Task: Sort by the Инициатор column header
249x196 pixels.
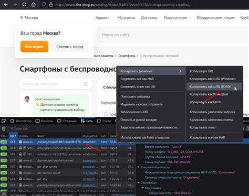Action: click(x=90, y=136)
